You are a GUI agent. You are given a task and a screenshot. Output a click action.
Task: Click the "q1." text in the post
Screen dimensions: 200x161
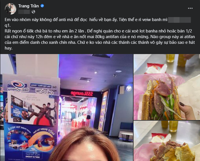pyautogui.click(x=7, y=25)
